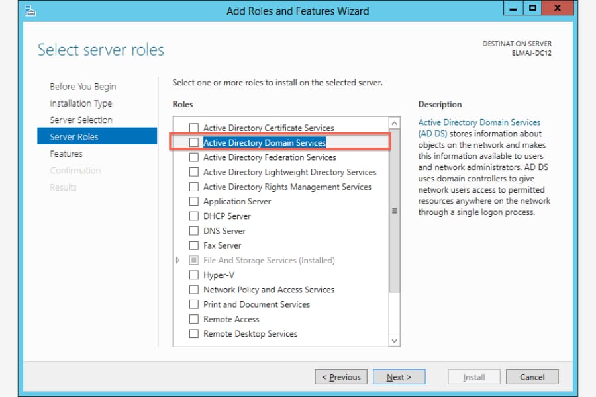The image size is (596, 397).
Task: Click the Next button
Action: tap(399, 377)
